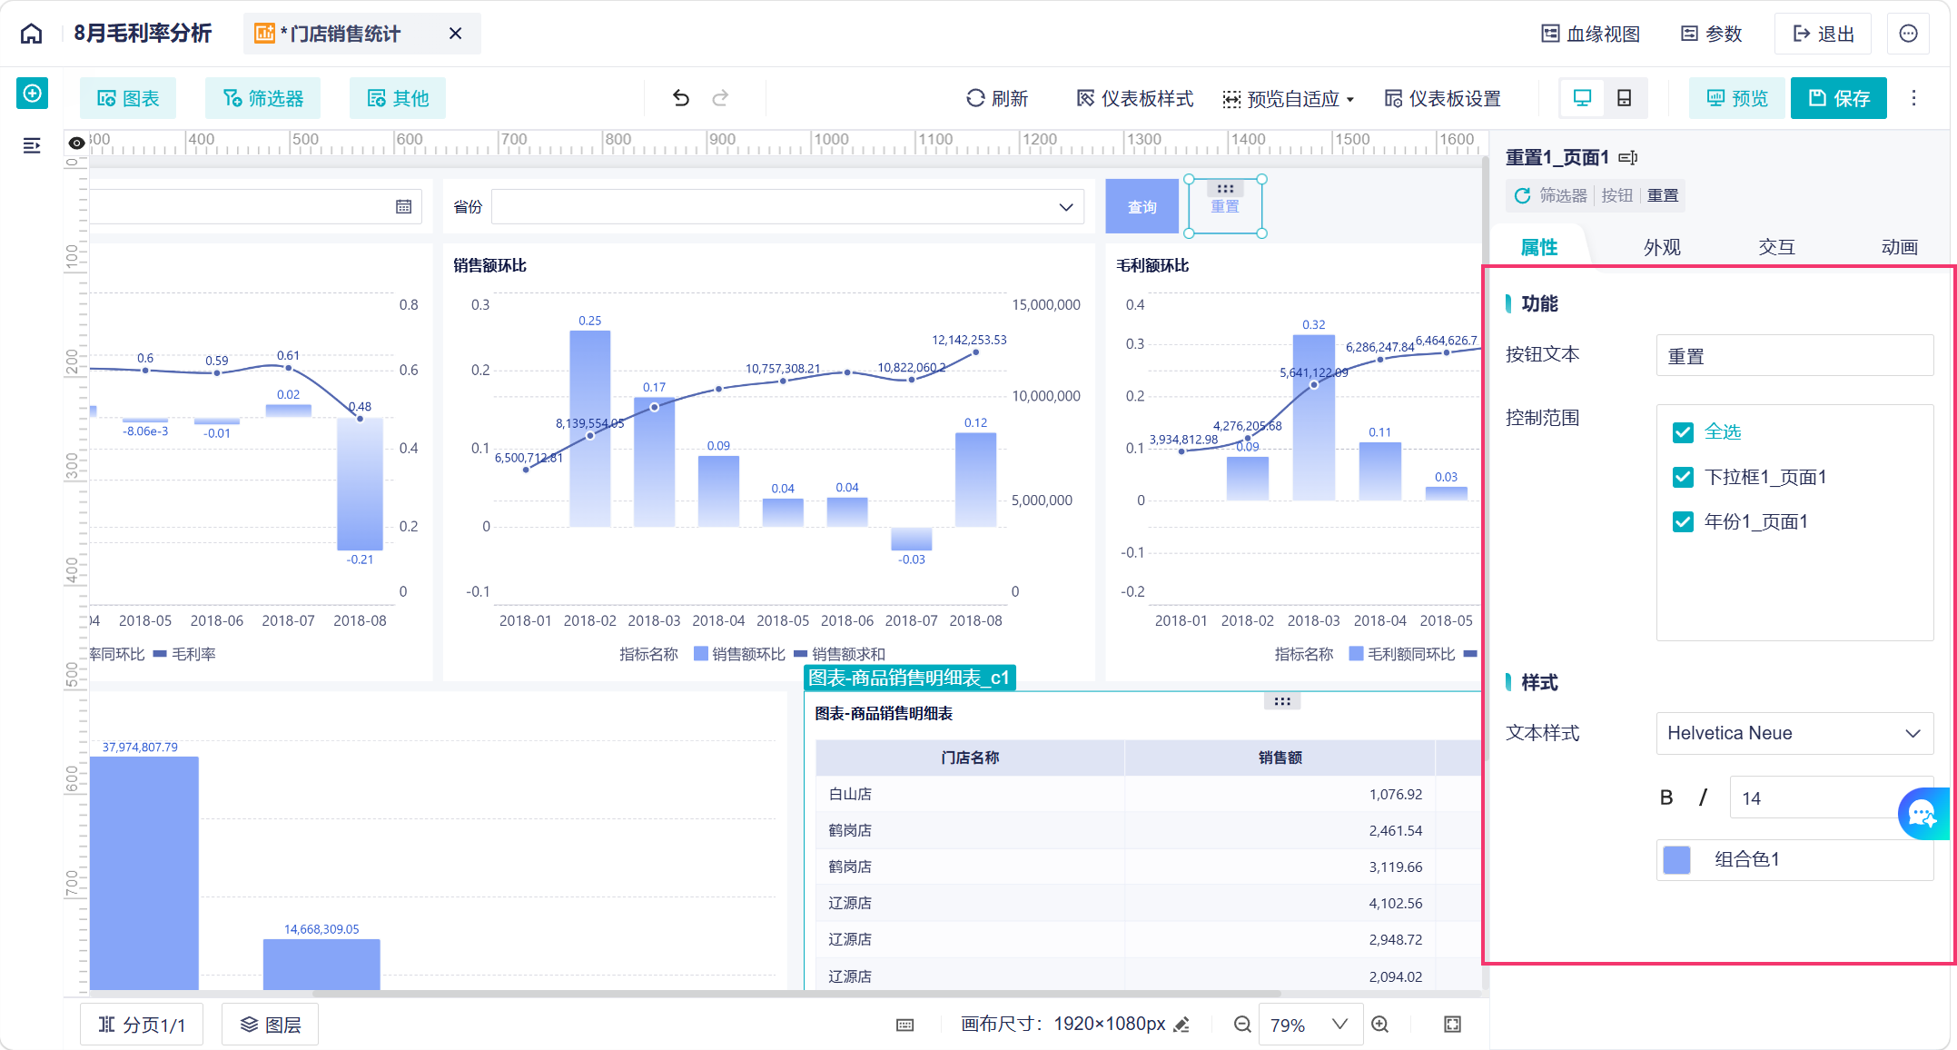Open the date filter calendar icon
This screenshot has height=1050, width=1957.
(404, 206)
